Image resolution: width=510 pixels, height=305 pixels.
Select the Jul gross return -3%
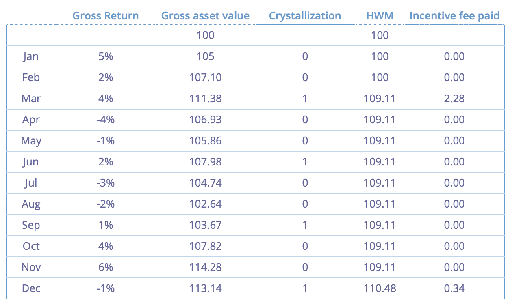point(105,183)
